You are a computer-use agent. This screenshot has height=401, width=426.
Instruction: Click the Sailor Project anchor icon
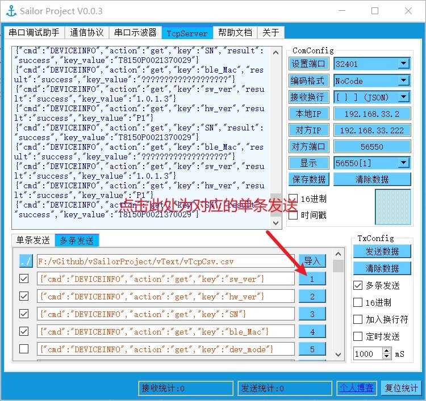(x=11, y=10)
